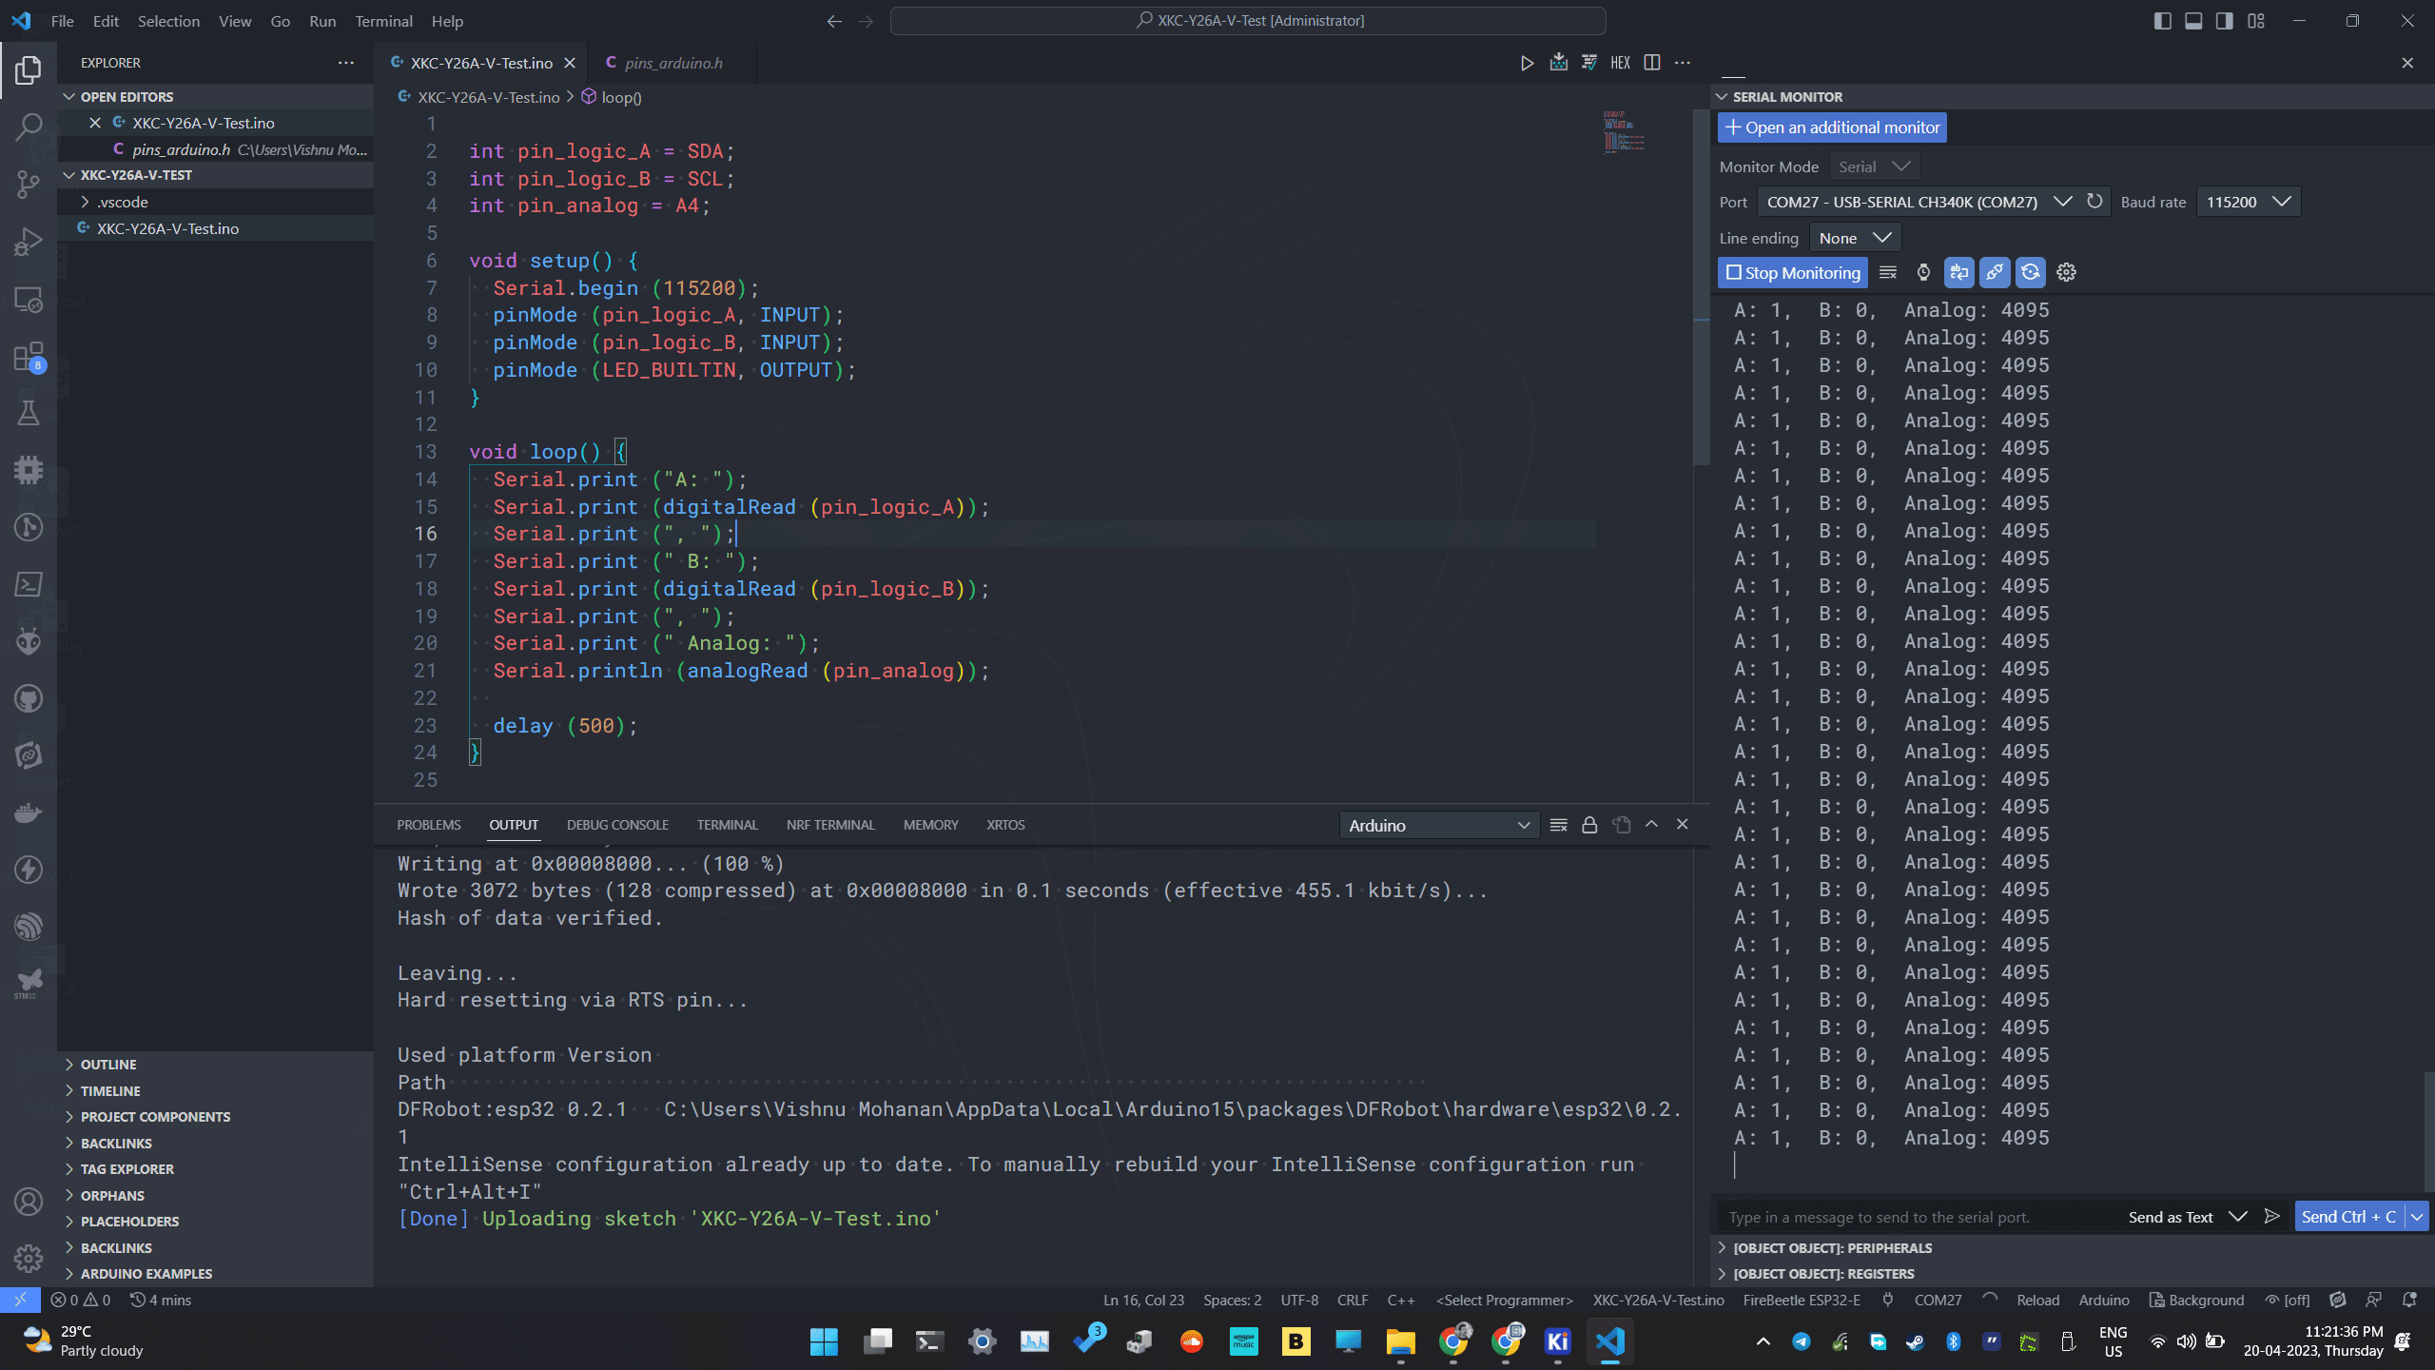
Task: Open Remote Explorer in activity bar
Action: tap(29, 300)
